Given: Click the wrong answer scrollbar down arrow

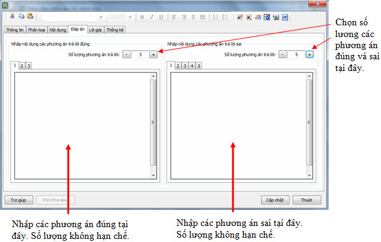Looking at the screenshot, I should 309,175.
